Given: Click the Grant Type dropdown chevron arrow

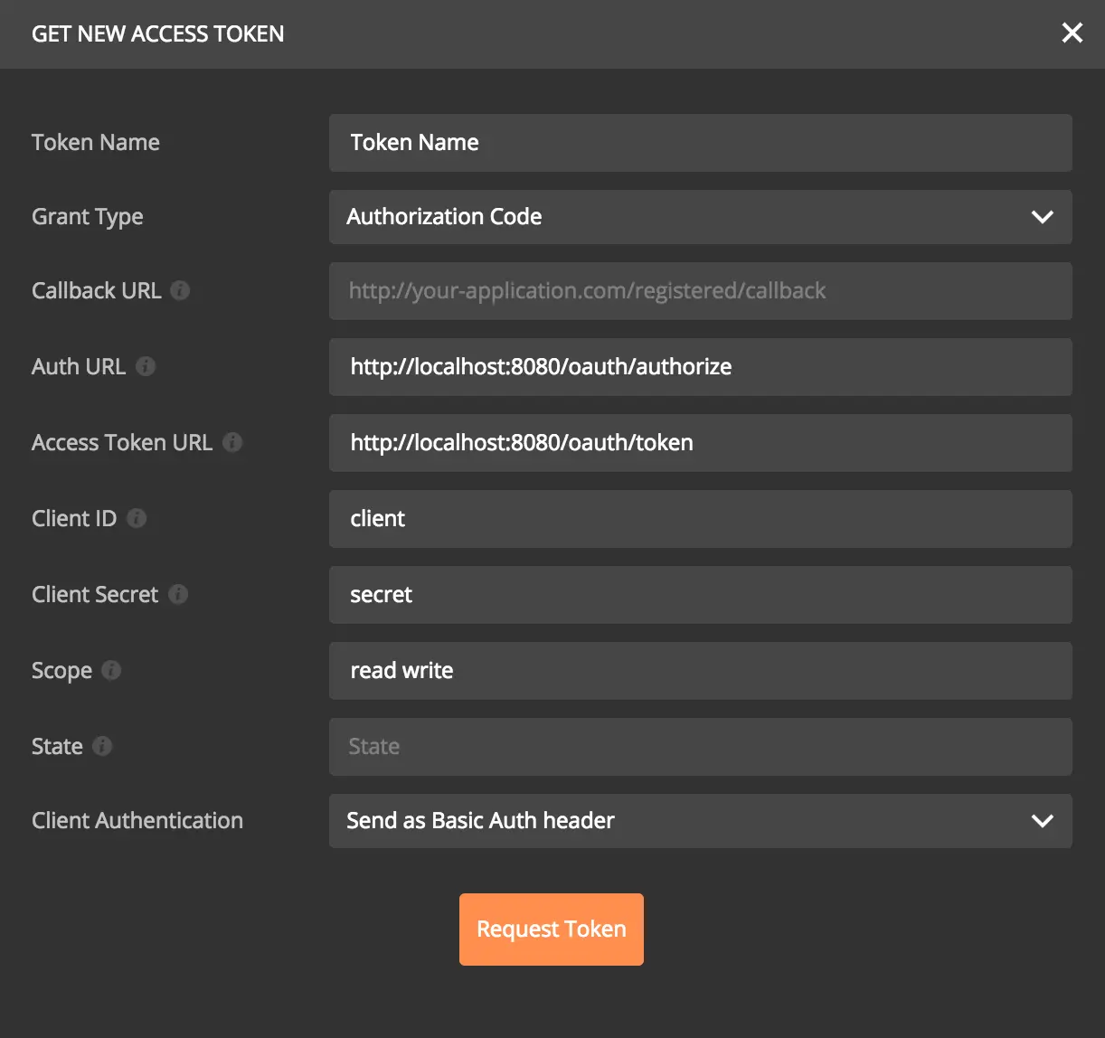Looking at the screenshot, I should click(1042, 217).
